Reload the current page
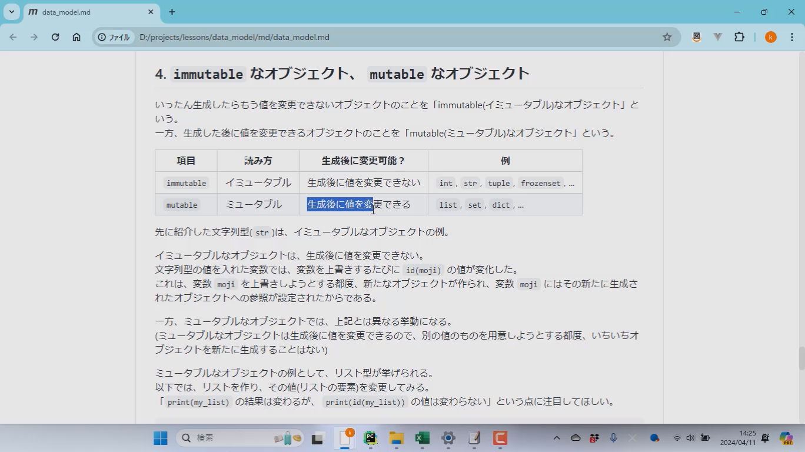This screenshot has height=452, width=805. tap(55, 37)
